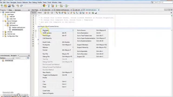Select index.html in the project tree

click(x=12, y=19)
